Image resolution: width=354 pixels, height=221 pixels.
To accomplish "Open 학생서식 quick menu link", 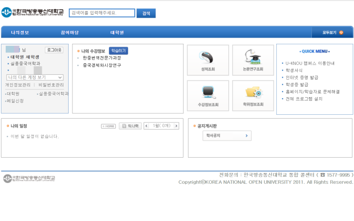I will click(x=294, y=70).
